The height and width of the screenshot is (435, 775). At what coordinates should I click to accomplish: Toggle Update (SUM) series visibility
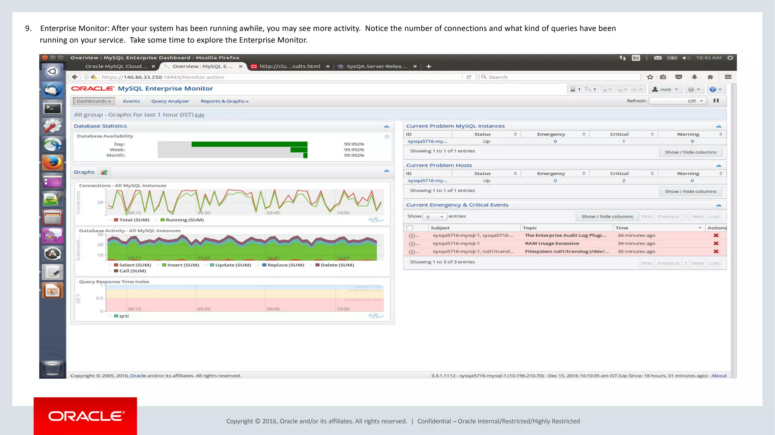pyautogui.click(x=230, y=265)
